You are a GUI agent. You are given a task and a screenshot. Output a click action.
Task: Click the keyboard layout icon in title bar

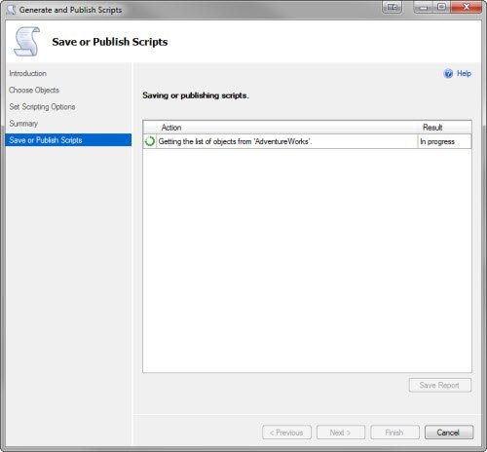tap(393, 7)
